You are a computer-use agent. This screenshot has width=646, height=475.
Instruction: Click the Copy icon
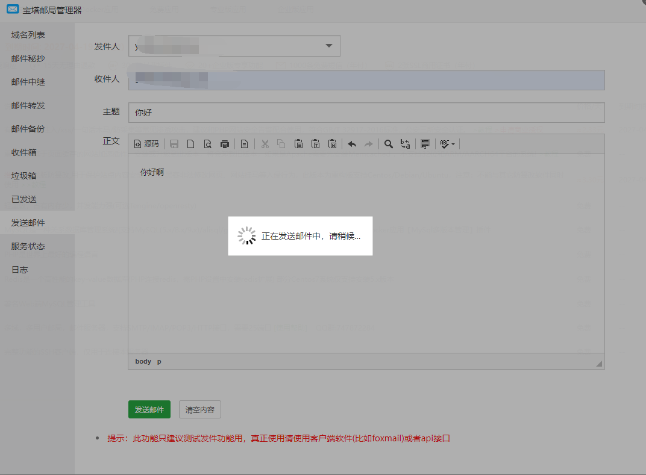pos(281,144)
